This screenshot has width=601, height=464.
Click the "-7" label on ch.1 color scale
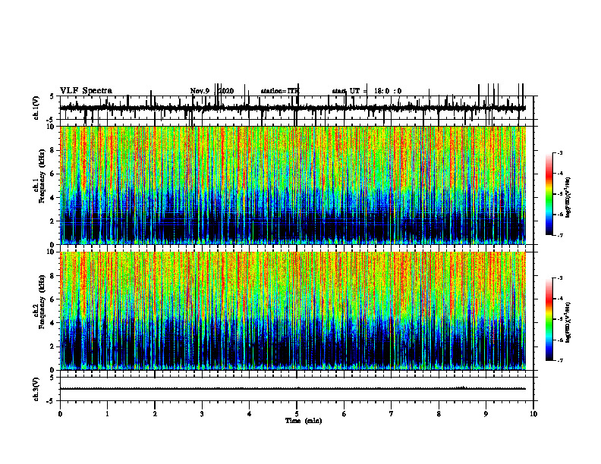[559, 235]
